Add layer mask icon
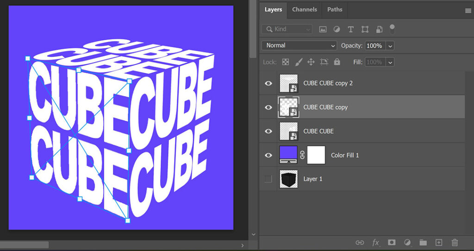 [x=392, y=242]
